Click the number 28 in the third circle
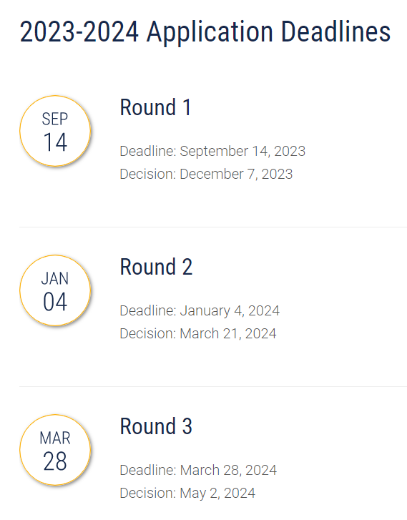Image resolution: width=407 pixels, height=520 pixels. [x=55, y=461]
